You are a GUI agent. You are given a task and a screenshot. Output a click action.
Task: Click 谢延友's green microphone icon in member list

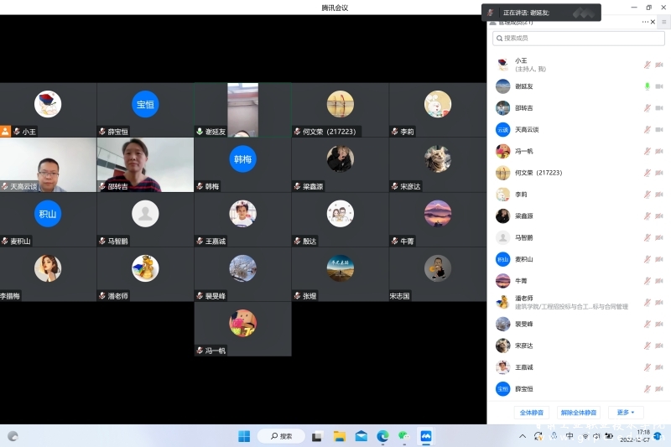tap(647, 86)
